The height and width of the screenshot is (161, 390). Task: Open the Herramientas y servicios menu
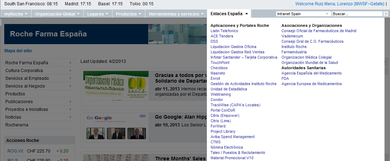[176, 14]
